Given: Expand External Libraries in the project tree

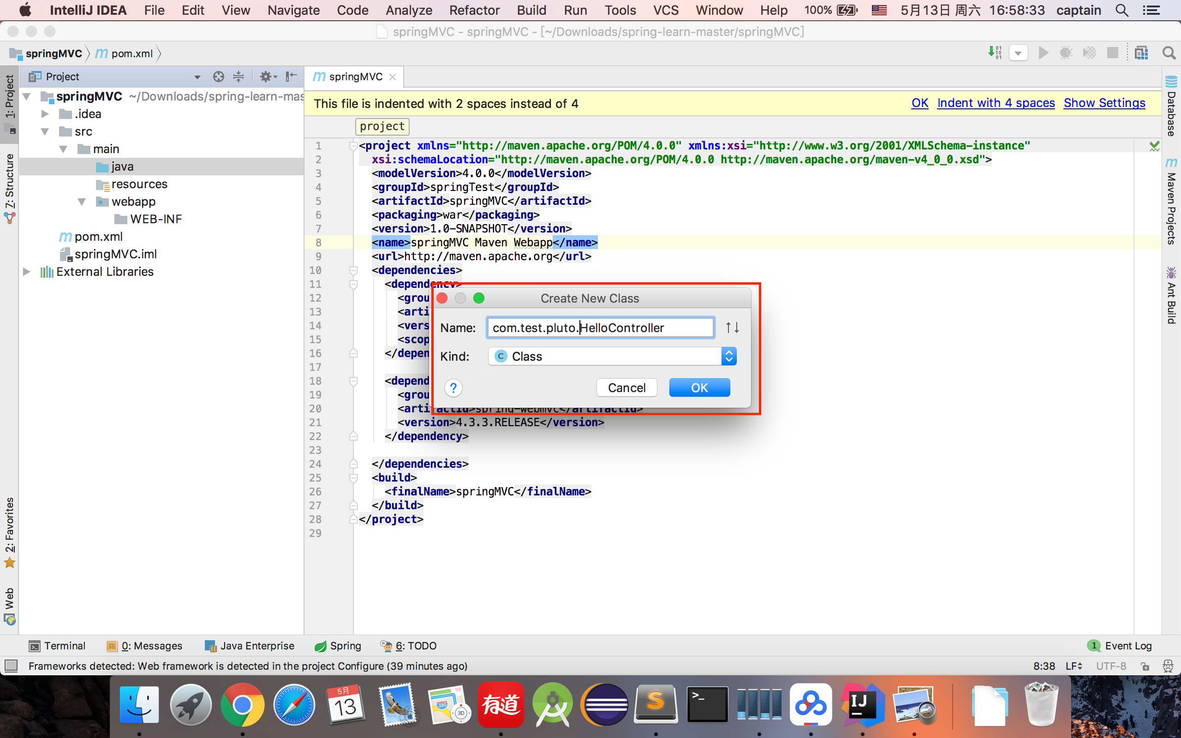Looking at the screenshot, I should tap(27, 271).
